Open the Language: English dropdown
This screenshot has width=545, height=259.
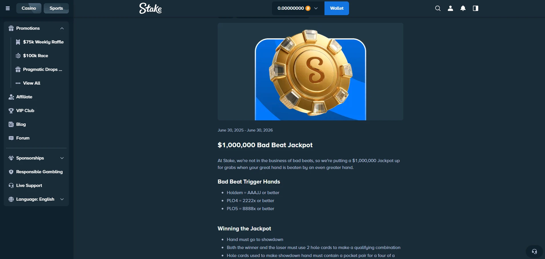click(36, 199)
